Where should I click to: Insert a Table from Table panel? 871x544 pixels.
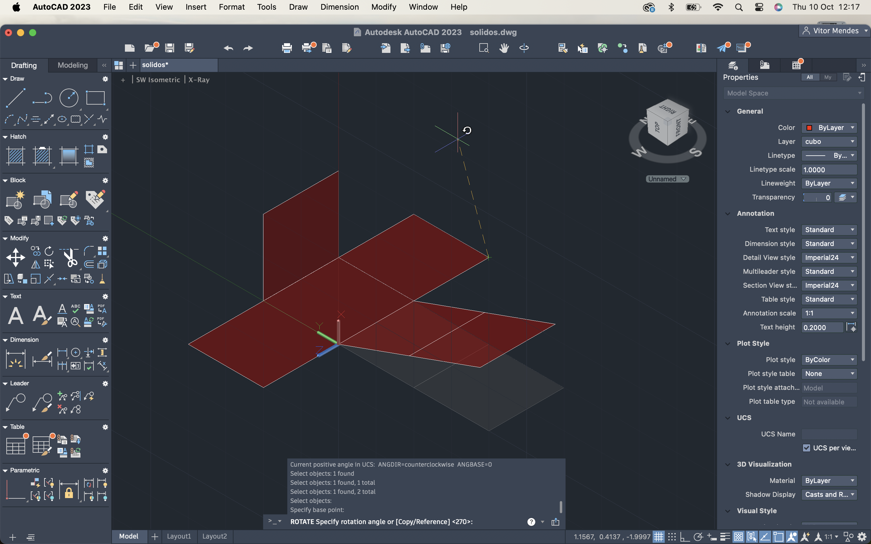pos(15,446)
